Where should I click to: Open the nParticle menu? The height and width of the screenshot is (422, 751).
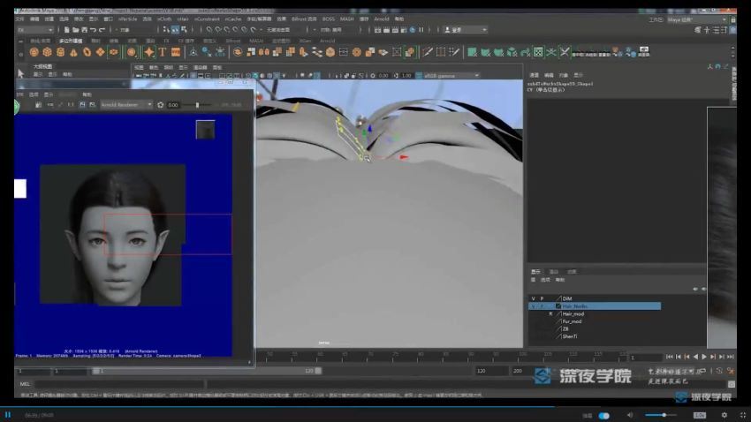(x=127, y=19)
